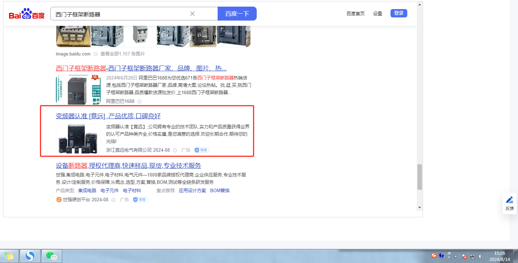The height and width of the screenshot is (263, 518).
Task: Open the breaker on wooden pallet image
Action: [73, 36]
